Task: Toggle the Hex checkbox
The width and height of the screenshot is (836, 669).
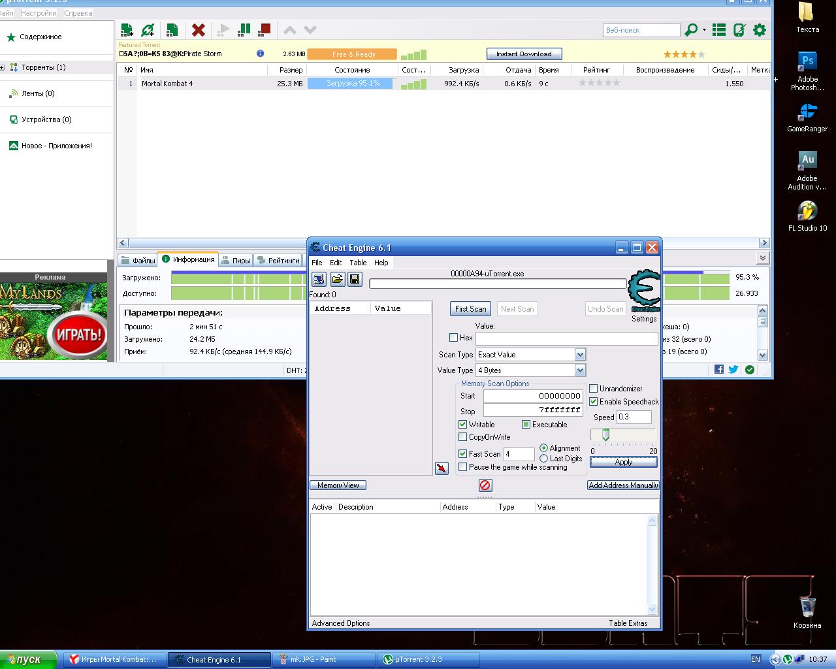Action: (453, 338)
